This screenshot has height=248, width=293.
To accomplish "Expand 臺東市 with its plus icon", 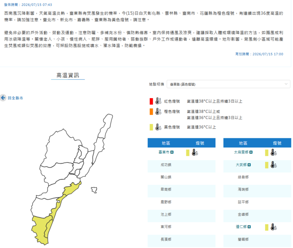I will 172,152.
